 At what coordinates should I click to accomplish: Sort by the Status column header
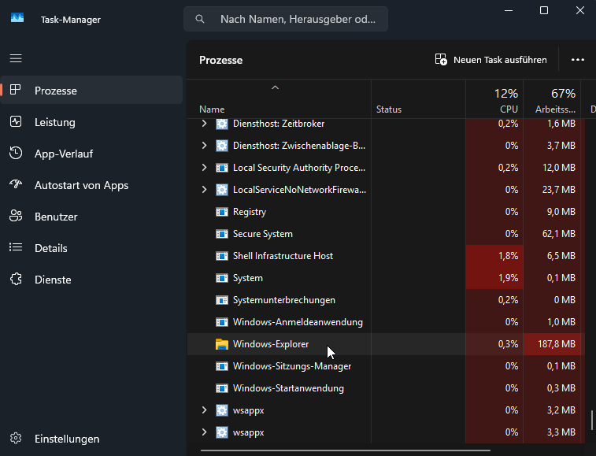418,100
